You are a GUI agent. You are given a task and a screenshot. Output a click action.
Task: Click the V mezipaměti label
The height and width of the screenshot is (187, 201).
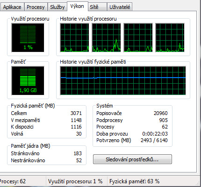click(25, 120)
